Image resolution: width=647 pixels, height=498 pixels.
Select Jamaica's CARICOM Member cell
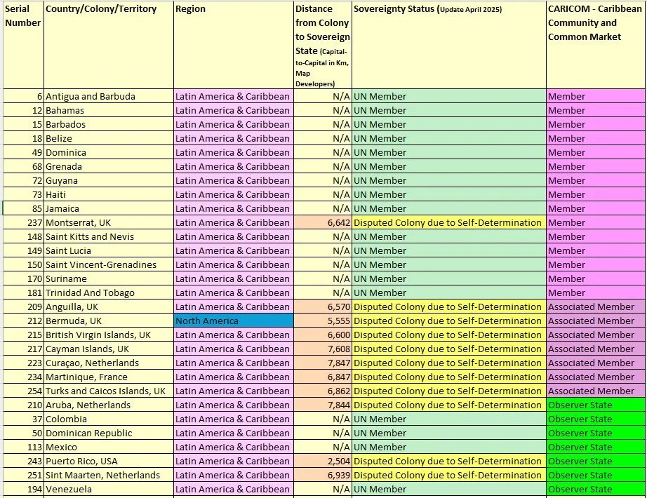(x=596, y=208)
